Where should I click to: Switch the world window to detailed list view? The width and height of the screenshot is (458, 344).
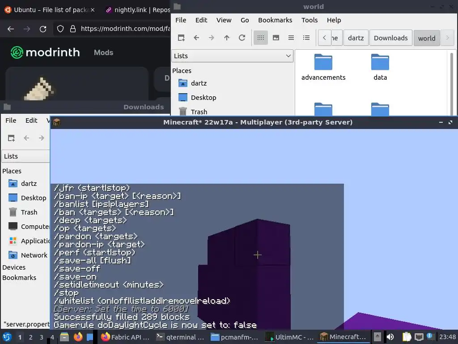pos(306,38)
